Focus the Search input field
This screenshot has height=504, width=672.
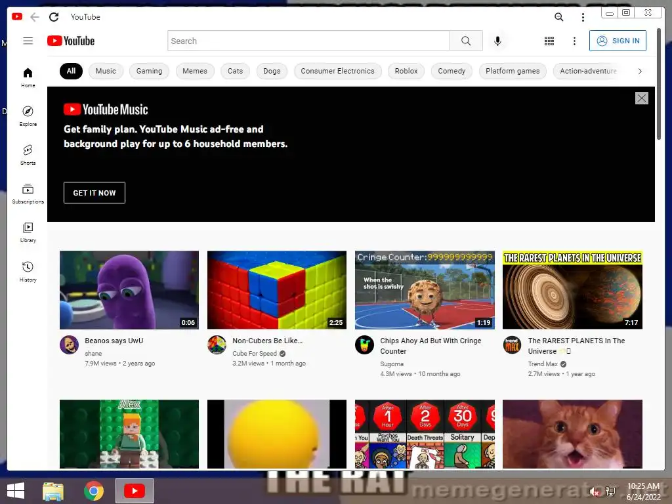308,41
